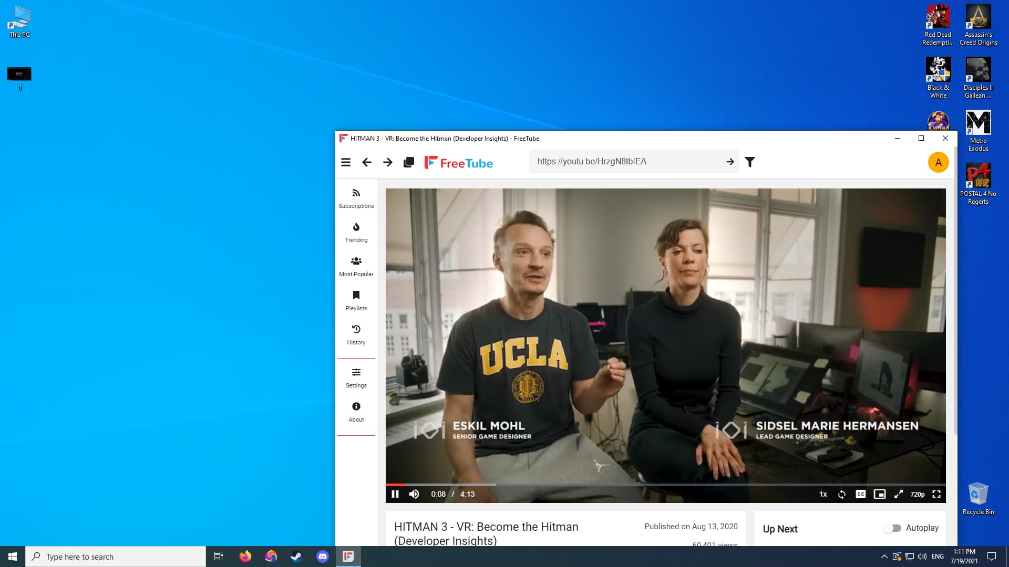Toggle video loop
The image size is (1009, 567).
[x=842, y=494]
